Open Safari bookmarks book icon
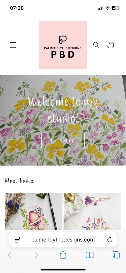This screenshot has height=273, width=126. pos(90,255)
